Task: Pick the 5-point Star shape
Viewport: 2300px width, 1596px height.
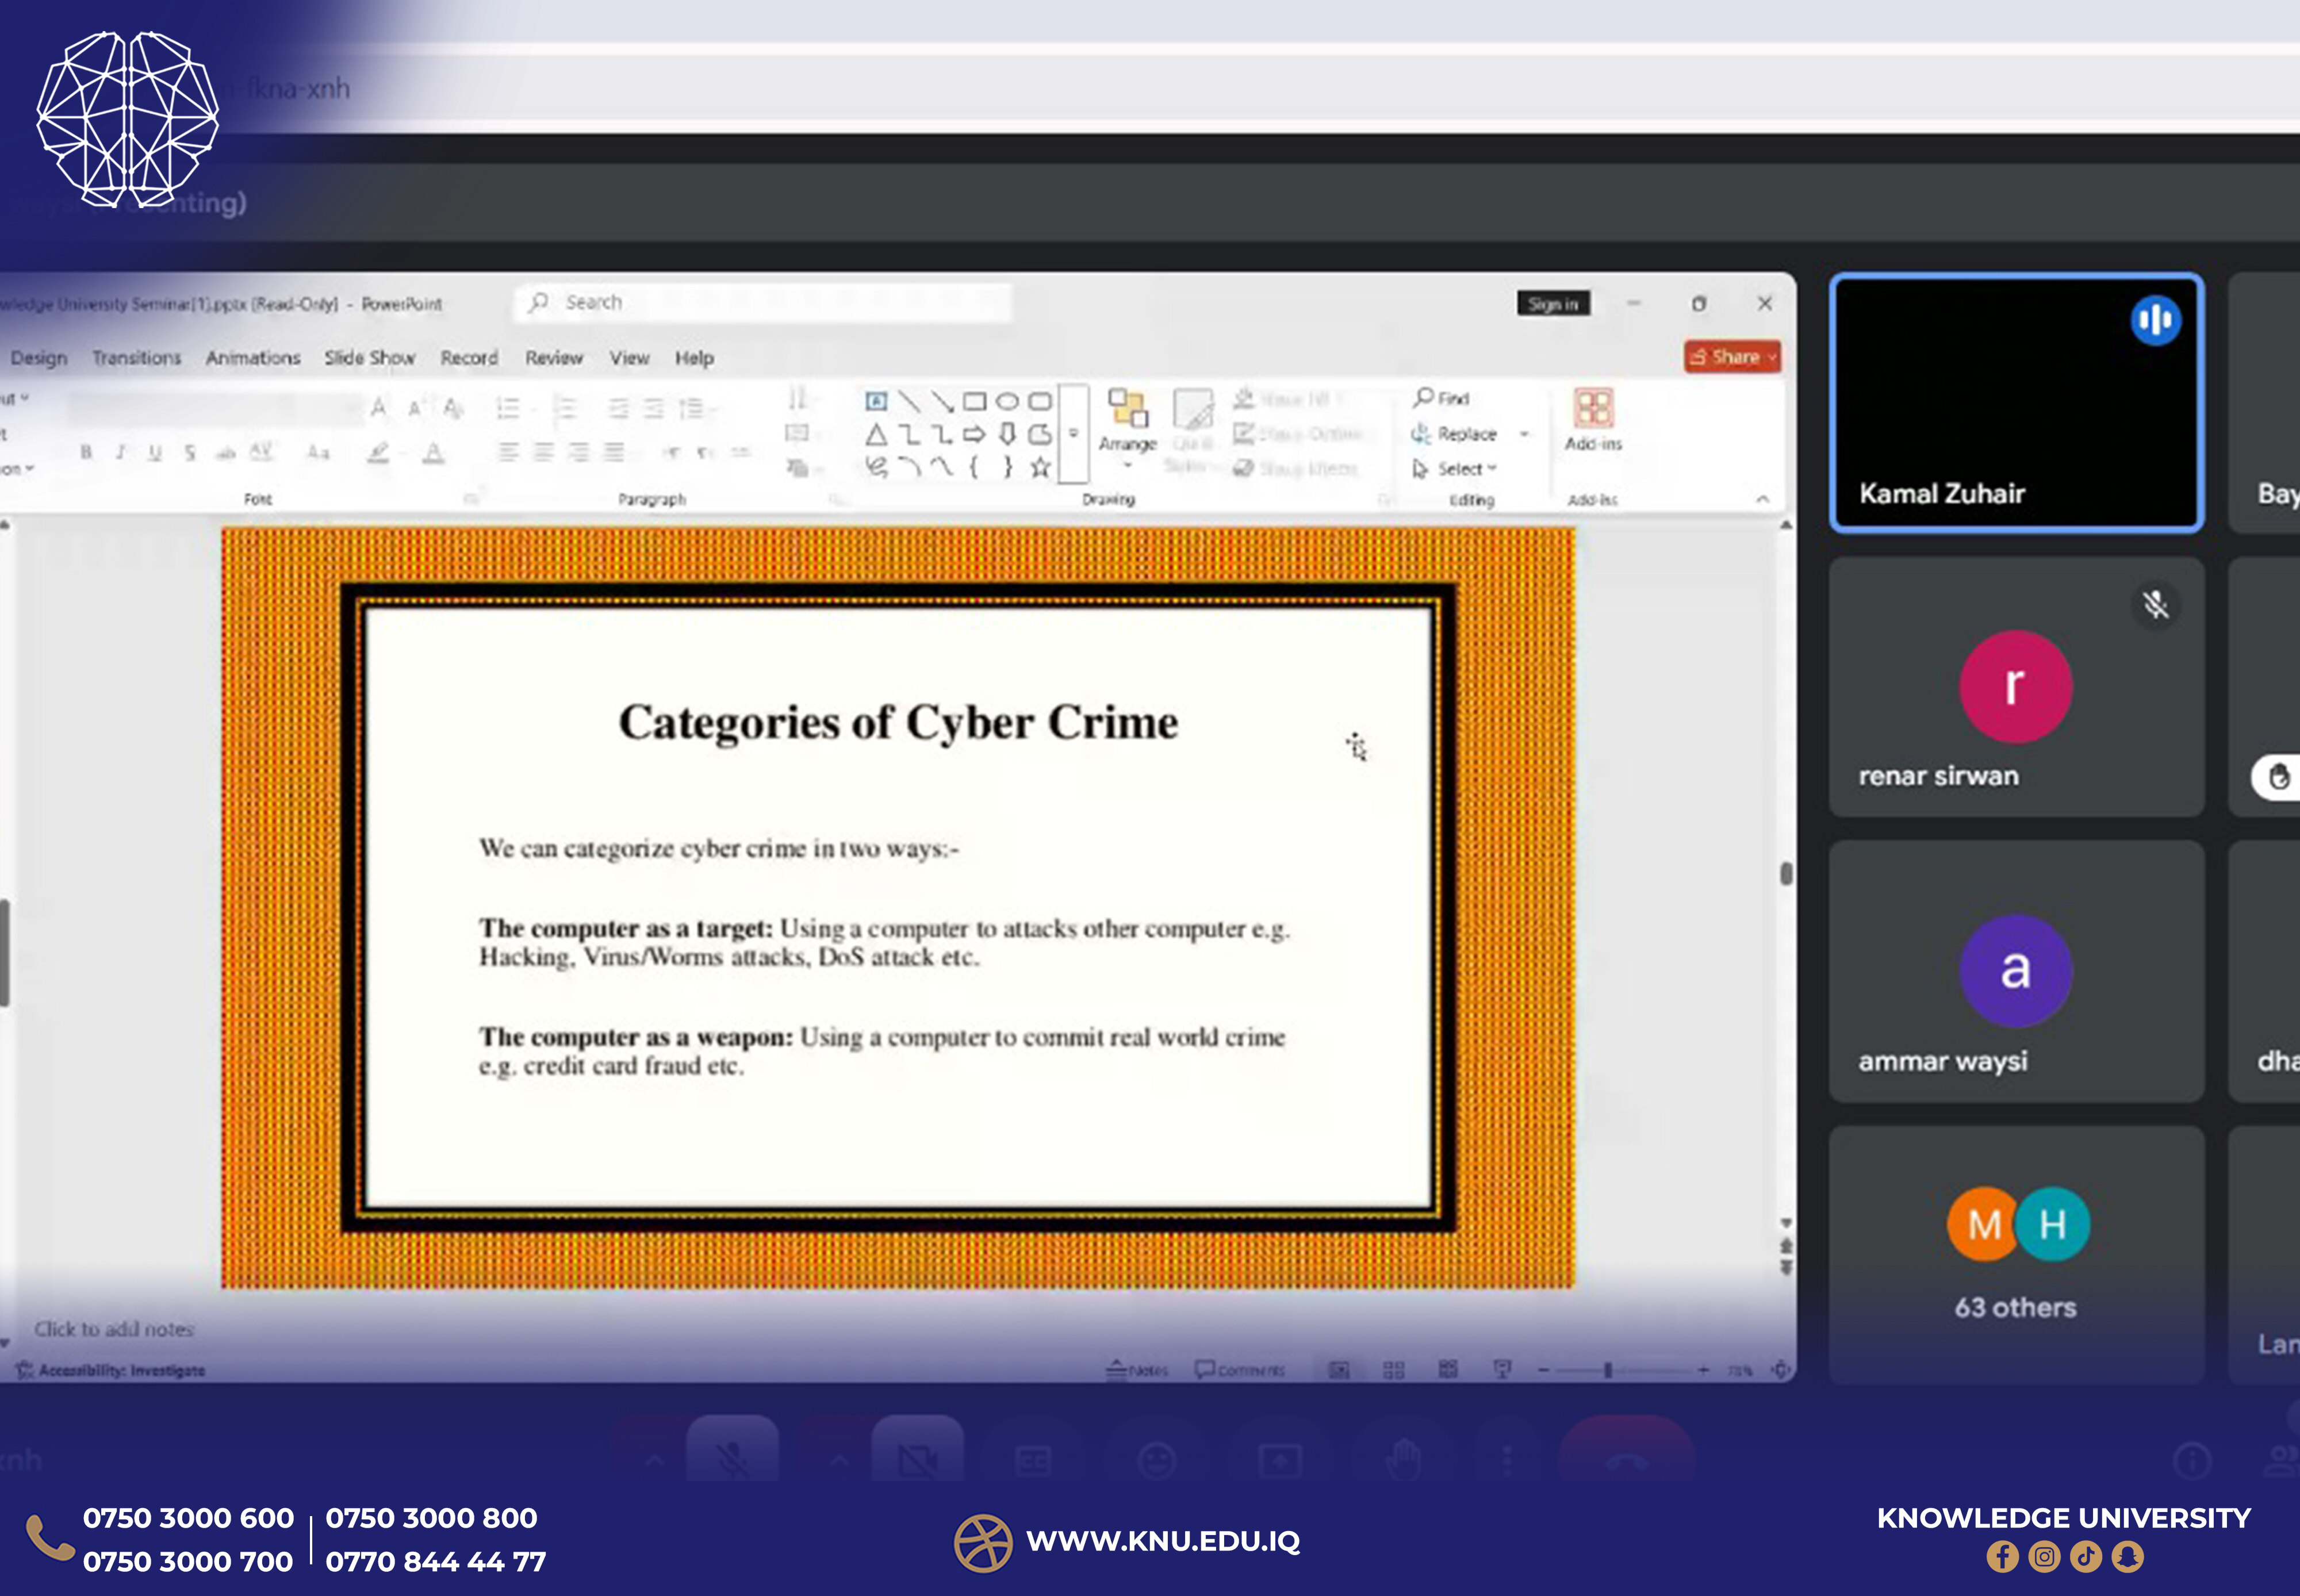Action: click(x=1041, y=467)
